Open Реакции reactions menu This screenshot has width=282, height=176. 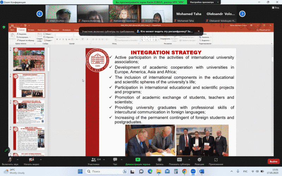(x=199, y=161)
